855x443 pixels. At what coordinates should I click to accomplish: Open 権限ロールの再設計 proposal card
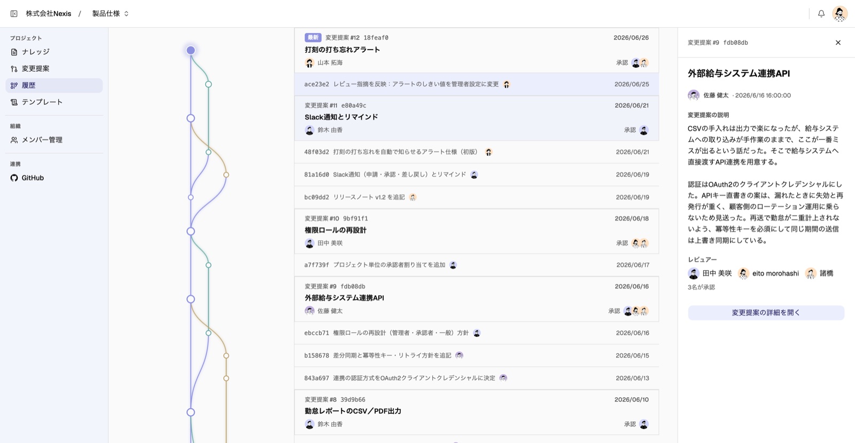(476, 231)
